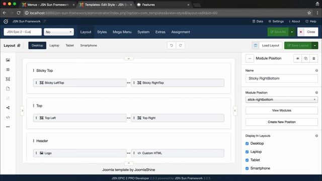Open the Data link in top bar

click(x=258, y=21)
